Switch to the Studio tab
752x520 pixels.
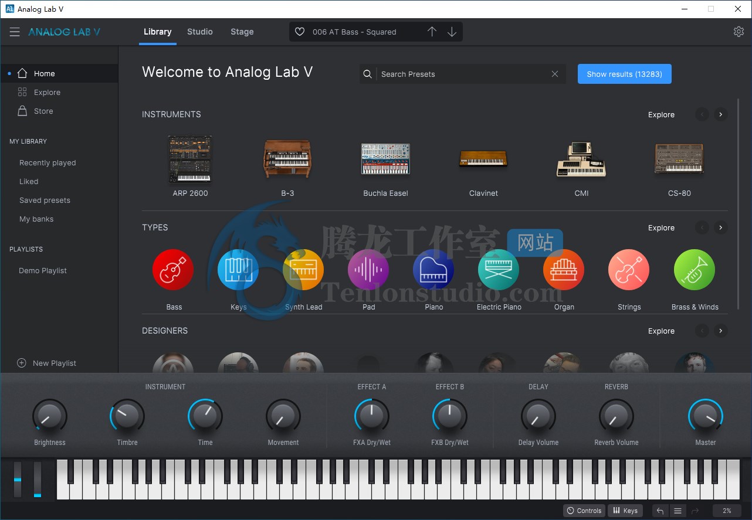point(200,32)
